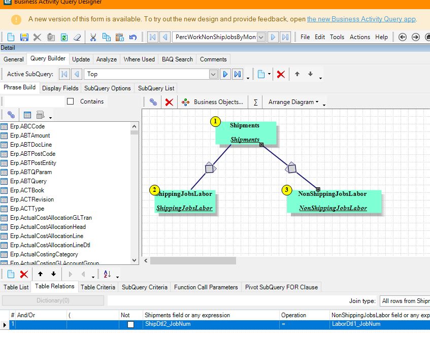Click the Cut scissors icon

click(x=93, y=37)
